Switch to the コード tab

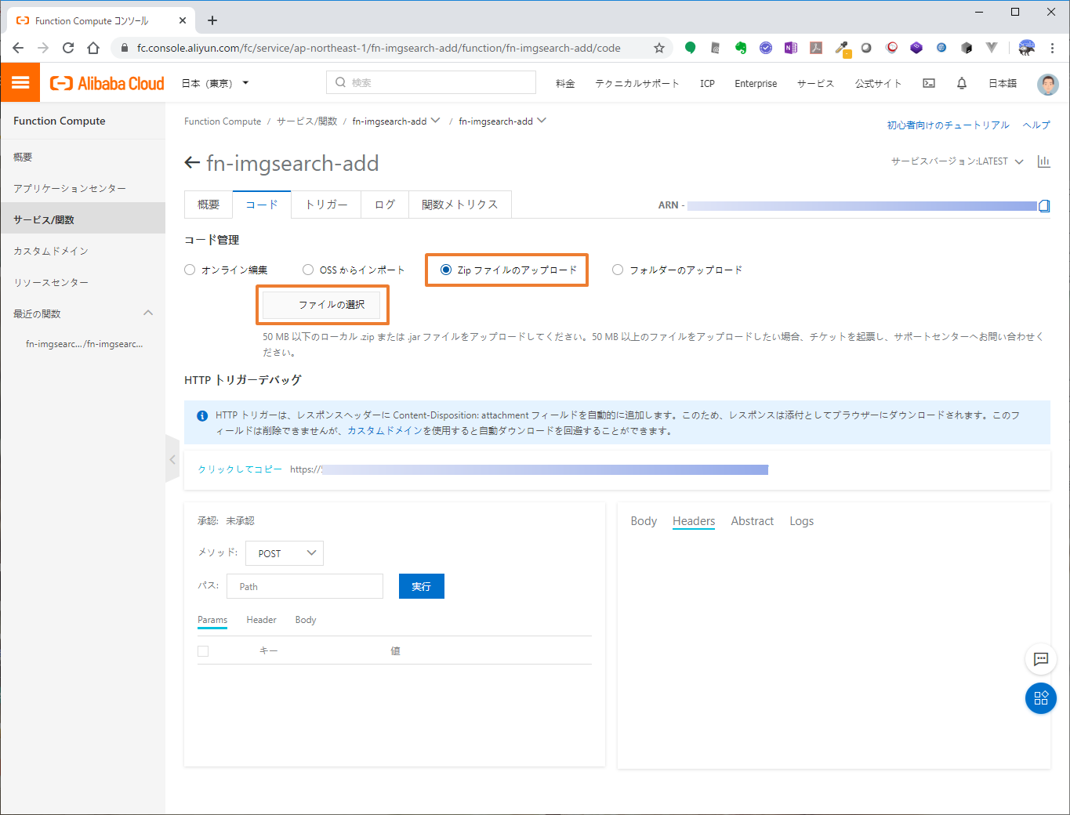pos(262,205)
